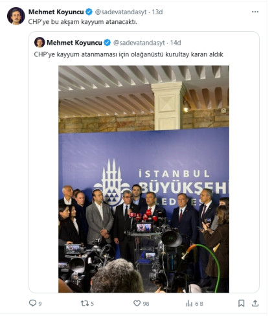
Task: Open view analytics bar chart icon
Action: [189, 304]
